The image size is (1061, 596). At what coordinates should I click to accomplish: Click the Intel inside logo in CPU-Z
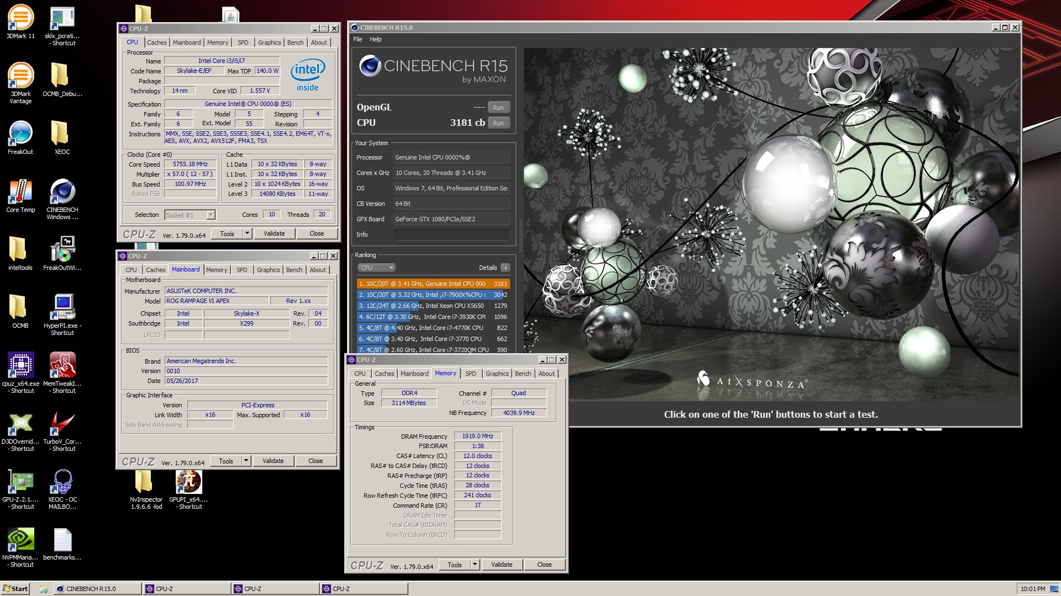pos(308,76)
